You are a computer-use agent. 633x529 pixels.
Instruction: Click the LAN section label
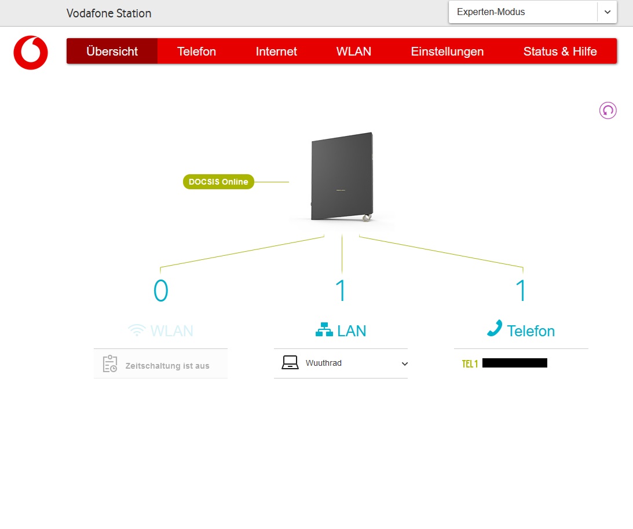point(352,331)
